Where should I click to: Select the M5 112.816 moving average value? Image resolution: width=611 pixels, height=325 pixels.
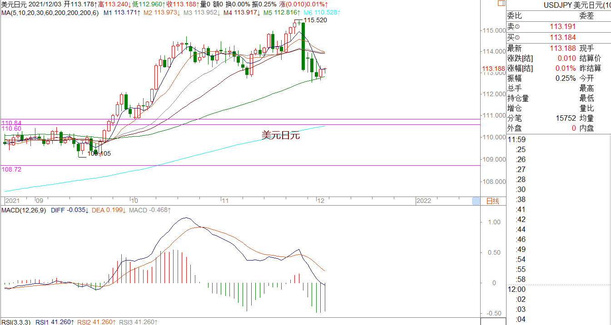pos(282,12)
